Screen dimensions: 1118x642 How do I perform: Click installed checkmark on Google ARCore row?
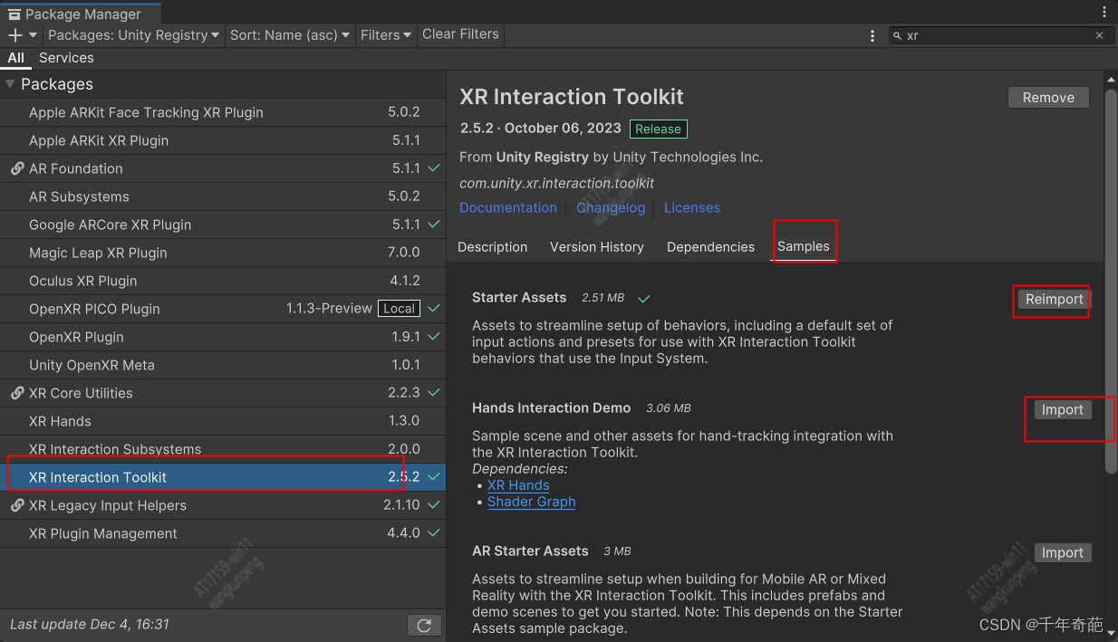(434, 225)
